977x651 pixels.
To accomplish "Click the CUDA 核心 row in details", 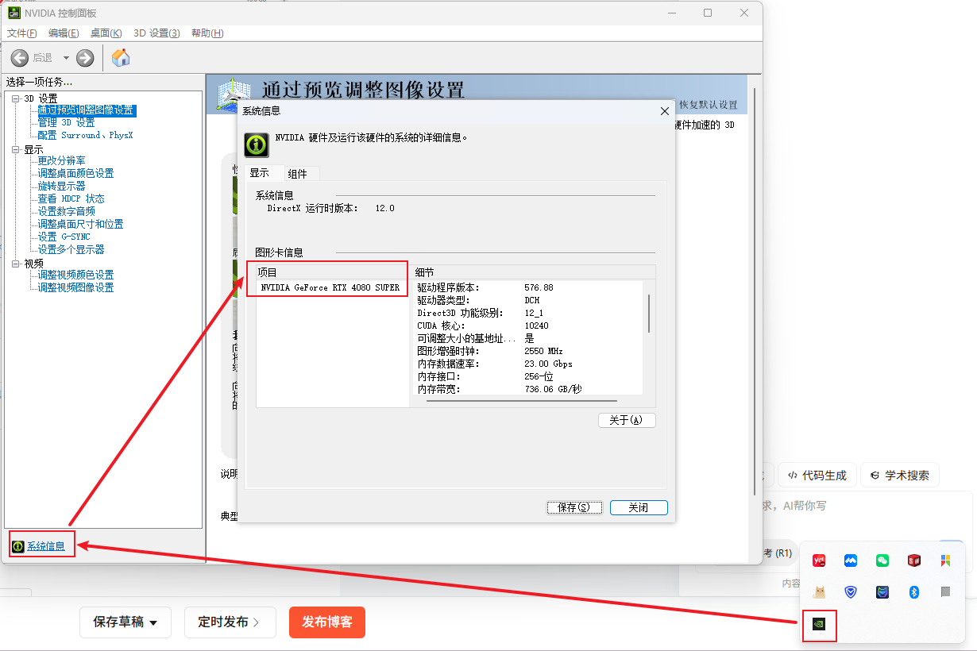I will click(x=528, y=325).
